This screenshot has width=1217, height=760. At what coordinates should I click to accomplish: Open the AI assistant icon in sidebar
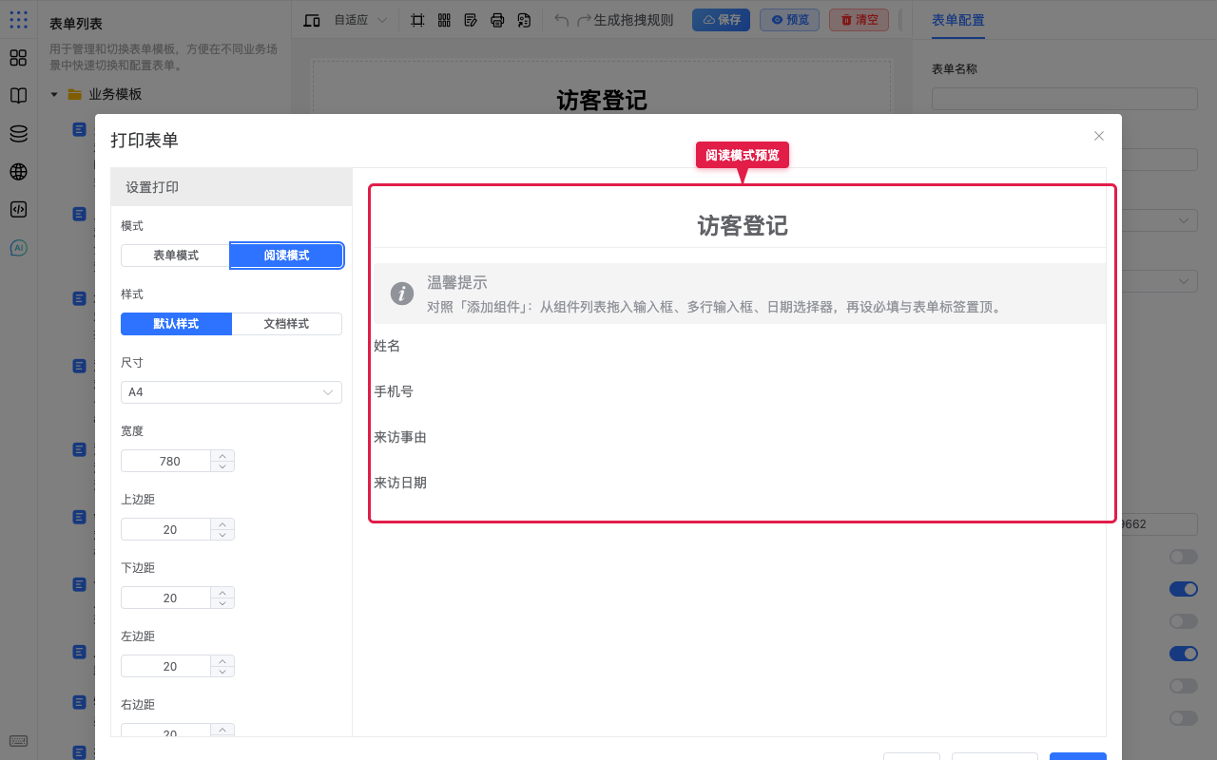[18, 248]
